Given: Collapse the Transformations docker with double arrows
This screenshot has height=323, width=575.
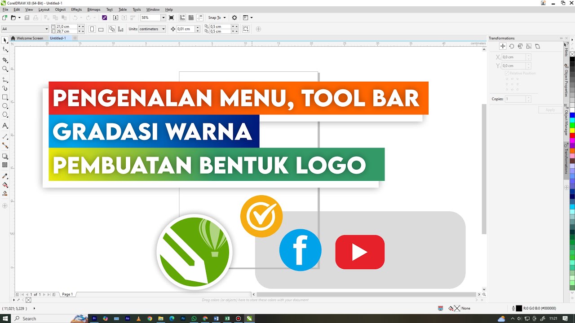Looking at the screenshot, I should pos(561,38).
